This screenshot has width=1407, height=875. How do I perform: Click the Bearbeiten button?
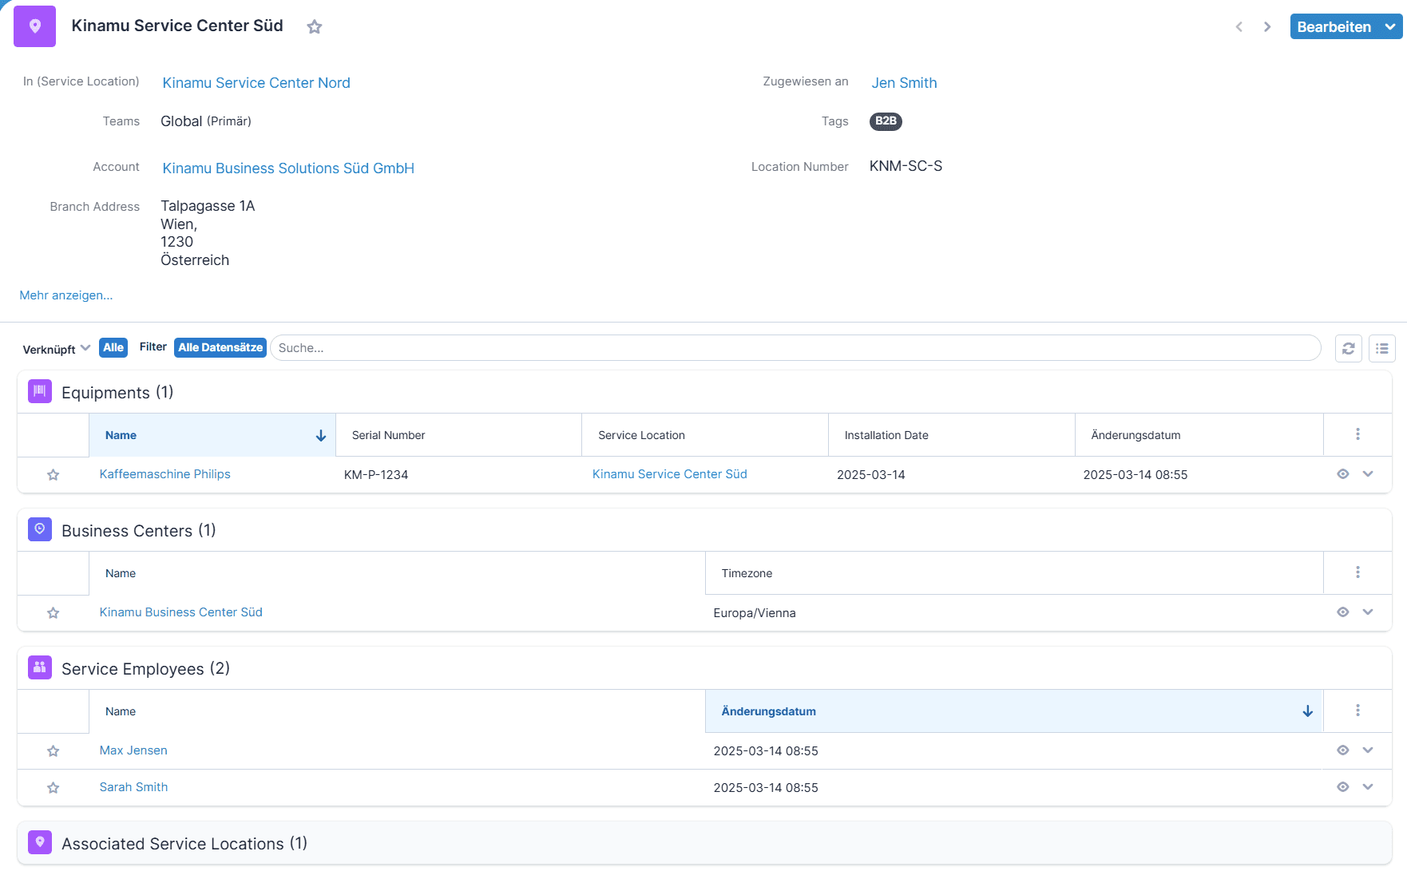[1334, 26]
